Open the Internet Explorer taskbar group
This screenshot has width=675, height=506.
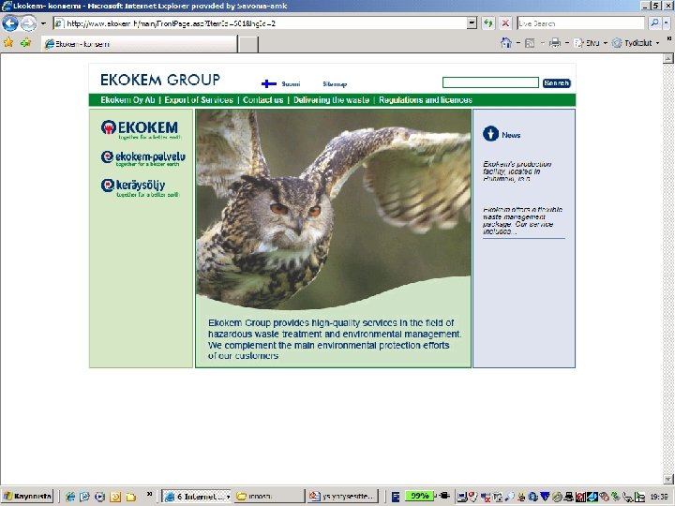[196, 497]
